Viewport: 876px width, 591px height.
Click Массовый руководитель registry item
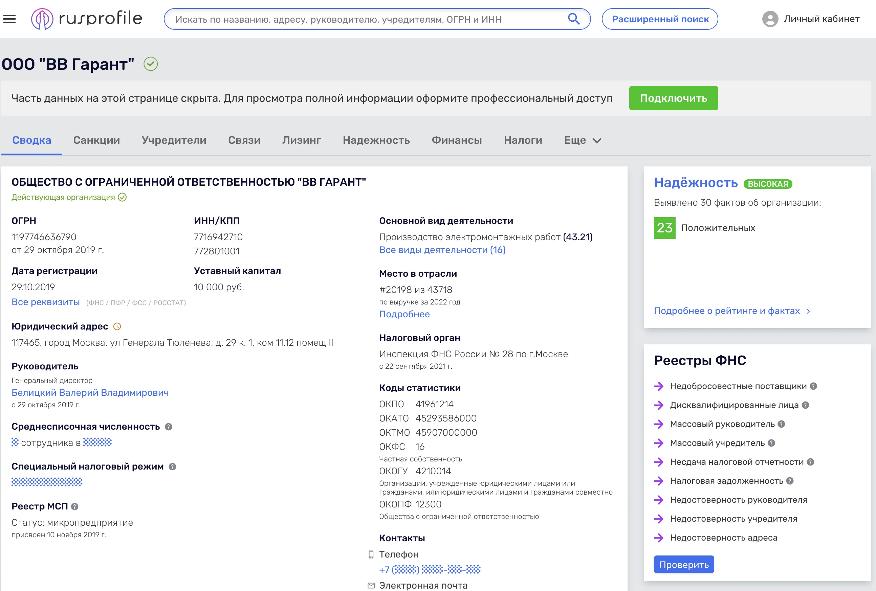click(x=722, y=424)
